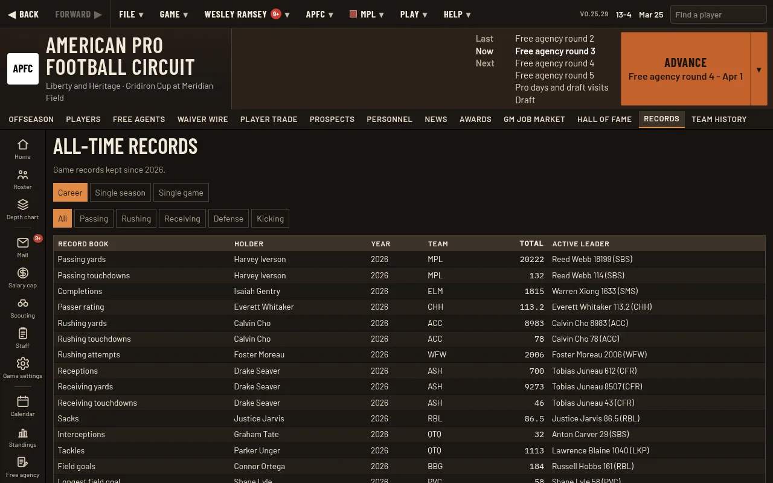Expand the Advance button arrow options
The height and width of the screenshot is (483, 773).
click(759, 69)
